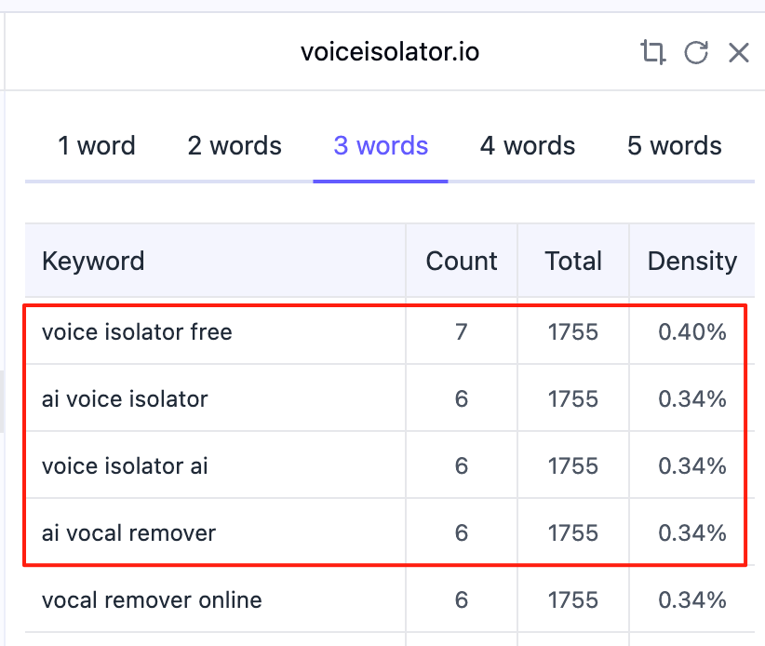The image size is (765, 646).
Task: Switch to the 1 word tab
Action: click(97, 146)
